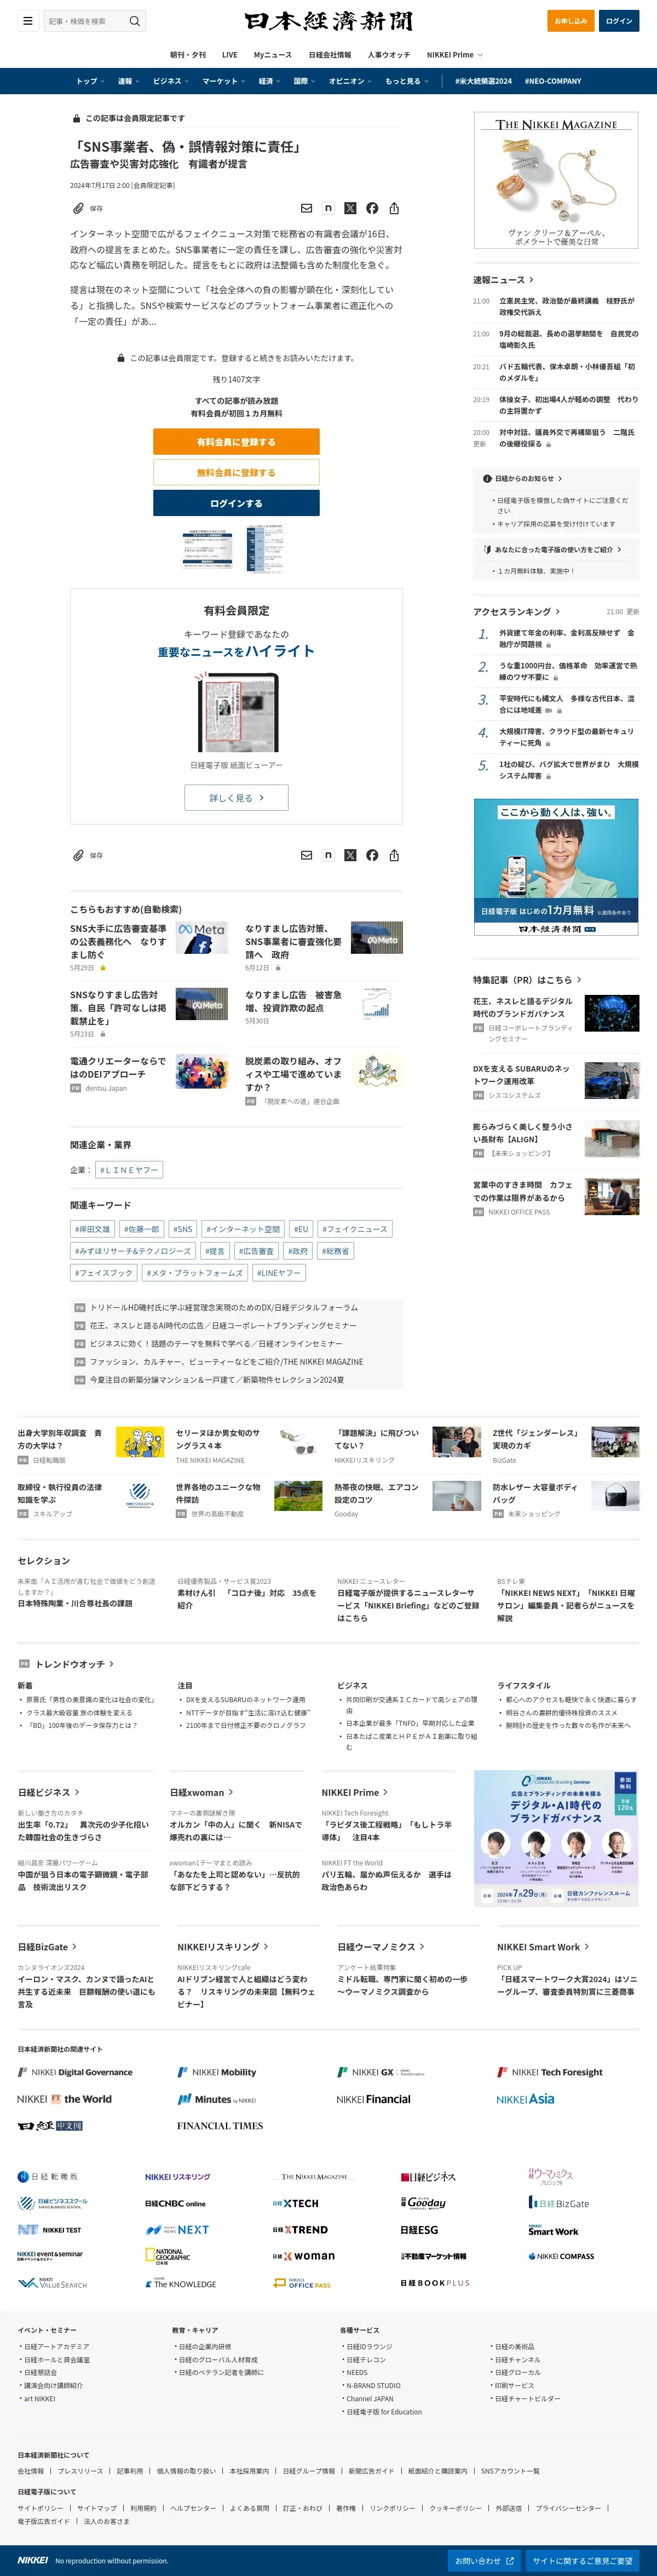Click the 詳しく見る button
Image resolution: width=657 pixels, height=2576 pixels.
236,798
